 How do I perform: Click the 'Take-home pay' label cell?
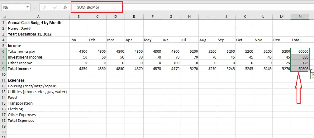pyautogui.click(x=38, y=52)
